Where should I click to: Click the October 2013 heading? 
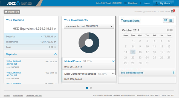[x=131, y=30]
